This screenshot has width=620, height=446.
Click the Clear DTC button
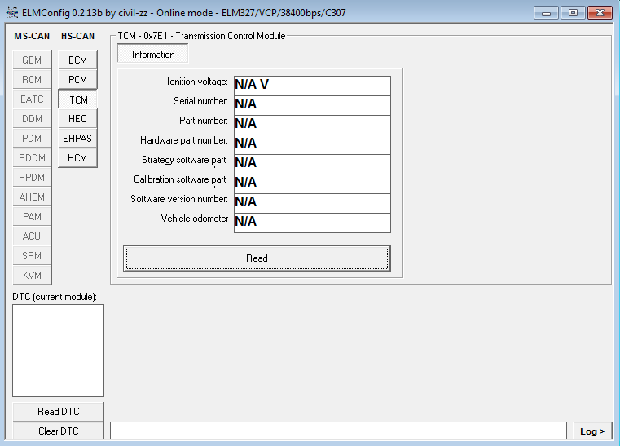point(58,431)
